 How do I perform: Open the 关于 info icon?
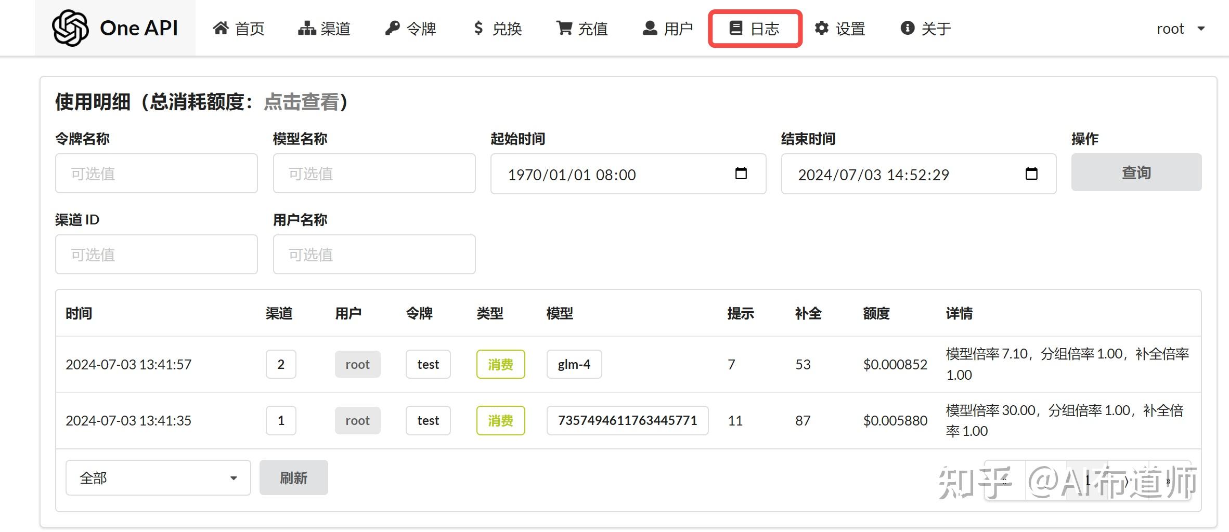[x=907, y=28]
